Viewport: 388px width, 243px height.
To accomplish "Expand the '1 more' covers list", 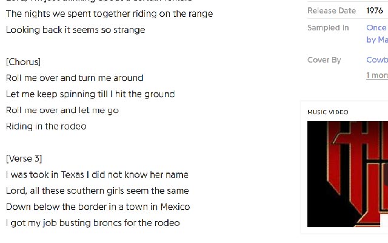I will point(377,75).
